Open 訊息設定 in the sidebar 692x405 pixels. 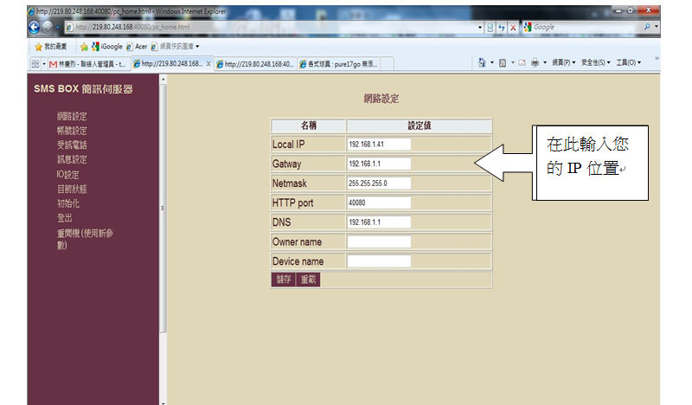(x=72, y=159)
